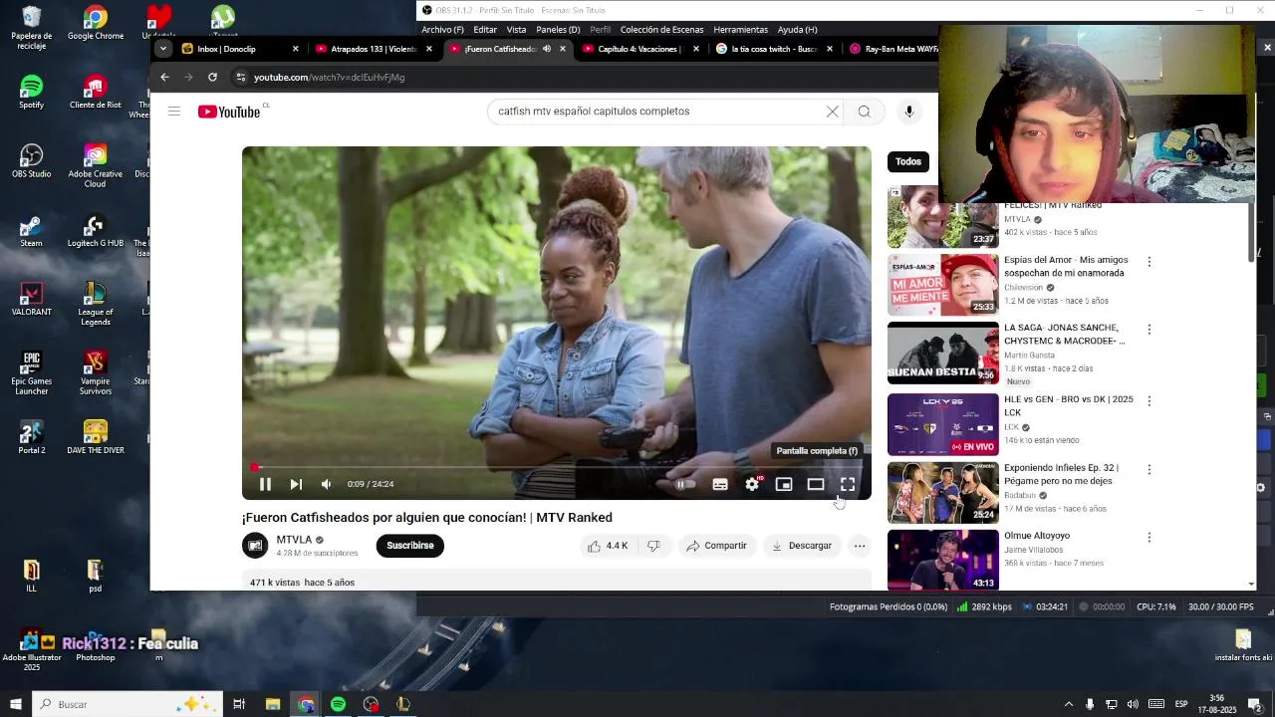Open the OBS Paneles menu

[558, 30]
